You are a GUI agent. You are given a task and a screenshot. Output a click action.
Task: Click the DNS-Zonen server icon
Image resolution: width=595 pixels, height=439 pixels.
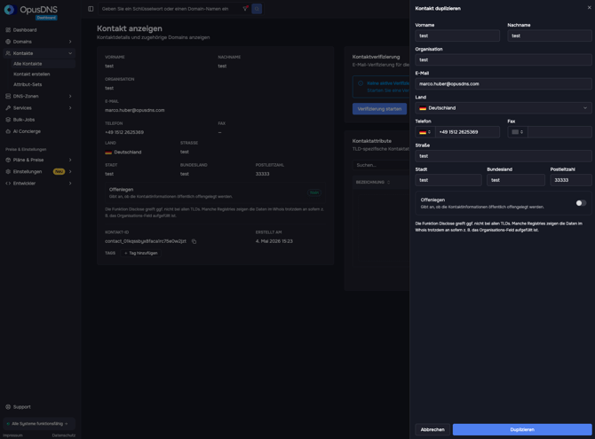click(8, 97)
